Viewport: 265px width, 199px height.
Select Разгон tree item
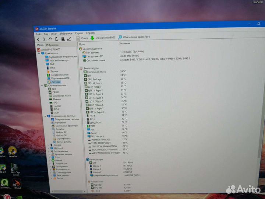pos(52,71)
